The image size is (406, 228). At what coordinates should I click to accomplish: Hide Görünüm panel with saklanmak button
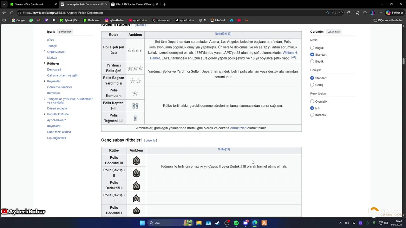334,32
